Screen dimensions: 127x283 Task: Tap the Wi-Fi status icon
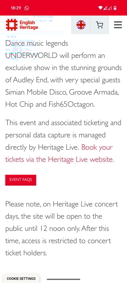100,8
